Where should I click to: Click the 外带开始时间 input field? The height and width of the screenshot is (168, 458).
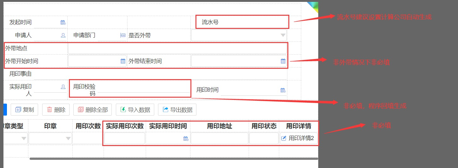(97, 61)
